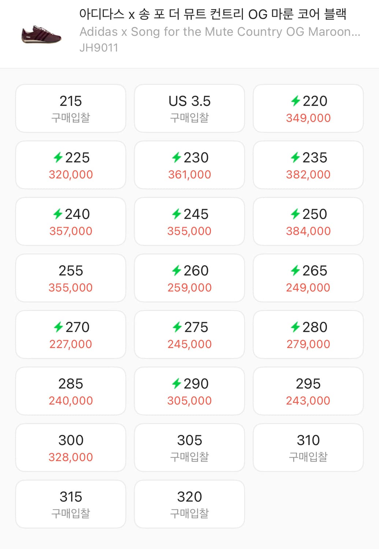Screen dimensions: 379x549
Task: Open the Korean product title text
Action: [212, 15]
